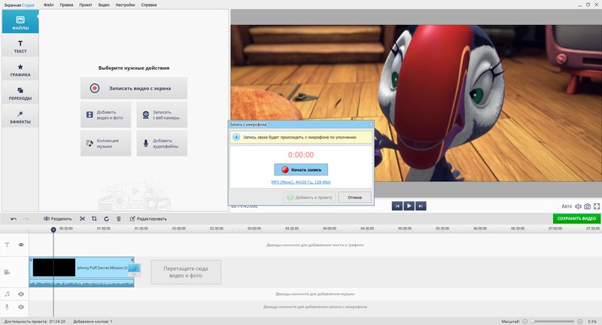The image size is (602, 325).
Task: Click the Перетащите сюда видео и фото placeholder
Action: coord(186,272)
